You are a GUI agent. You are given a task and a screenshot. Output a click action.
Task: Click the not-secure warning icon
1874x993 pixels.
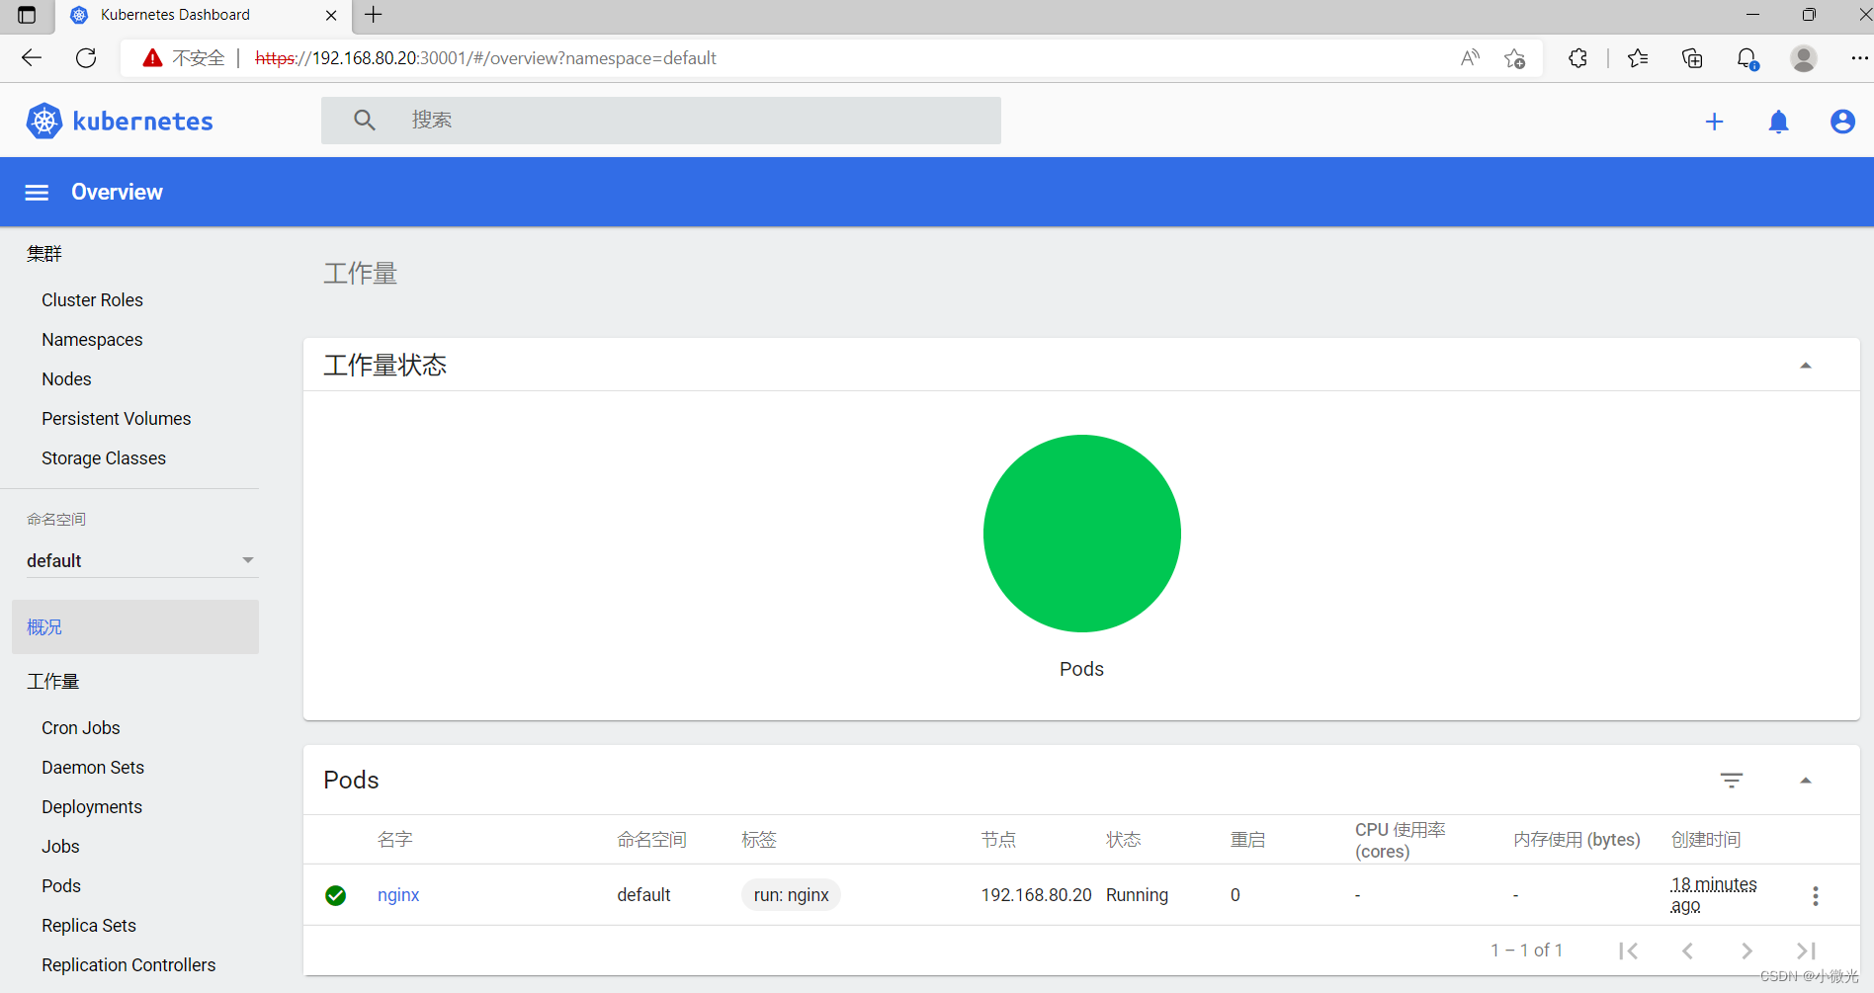coord(152,57)
